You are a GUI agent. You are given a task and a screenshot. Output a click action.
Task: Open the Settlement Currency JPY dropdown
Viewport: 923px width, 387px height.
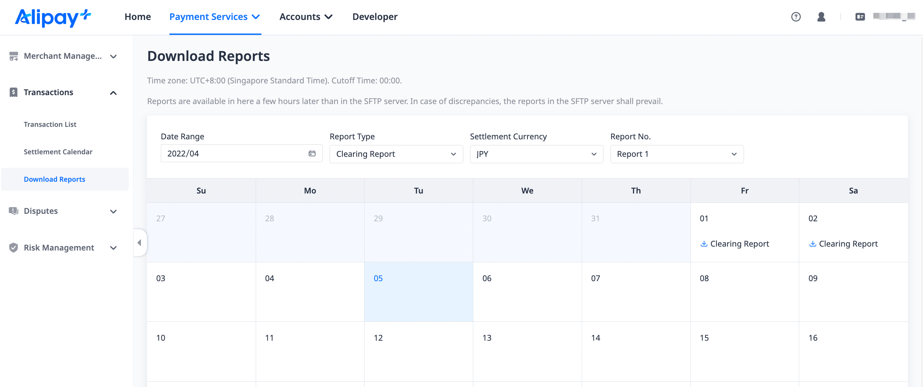536,154
